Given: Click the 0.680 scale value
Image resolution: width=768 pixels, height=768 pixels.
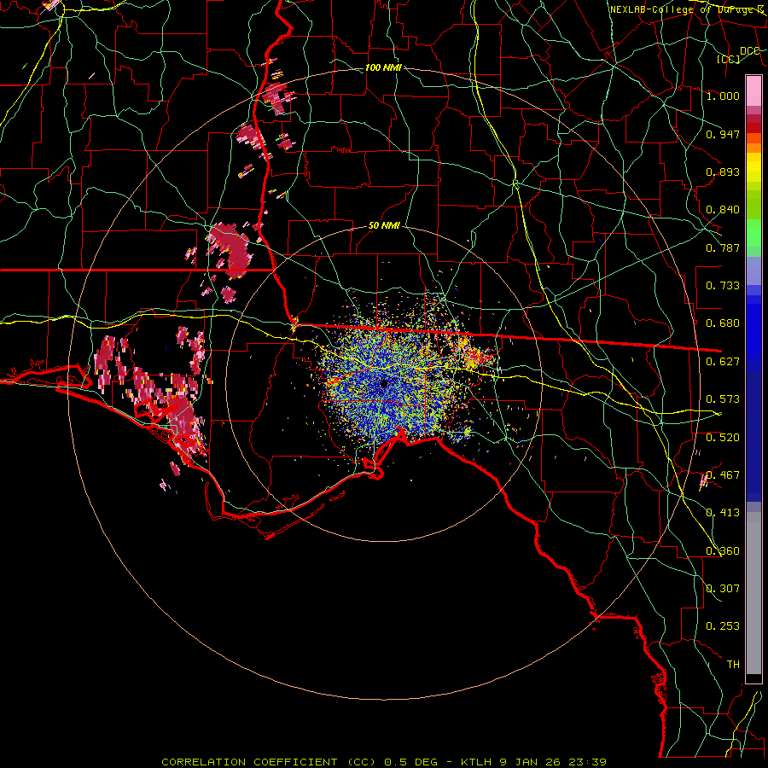Looking at the screenshot, I should click(x=723, y=323).
